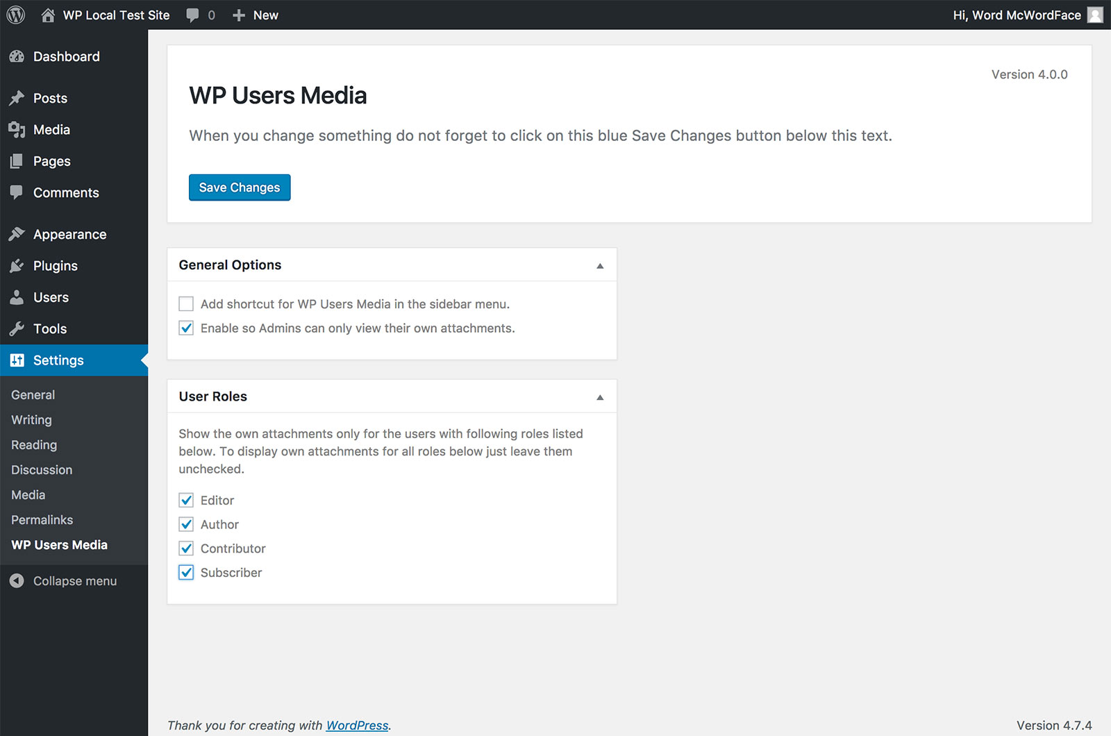Image resolution: width=1111 pixels, height=736 pixels.
Task: Click the Version 4.0.0 text
Action: [1029, 74]
